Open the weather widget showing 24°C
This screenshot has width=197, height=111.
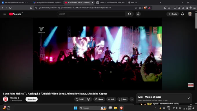coord(7,108)
